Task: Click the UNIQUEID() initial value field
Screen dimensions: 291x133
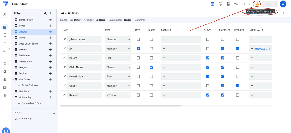Action: coord(261,49)
